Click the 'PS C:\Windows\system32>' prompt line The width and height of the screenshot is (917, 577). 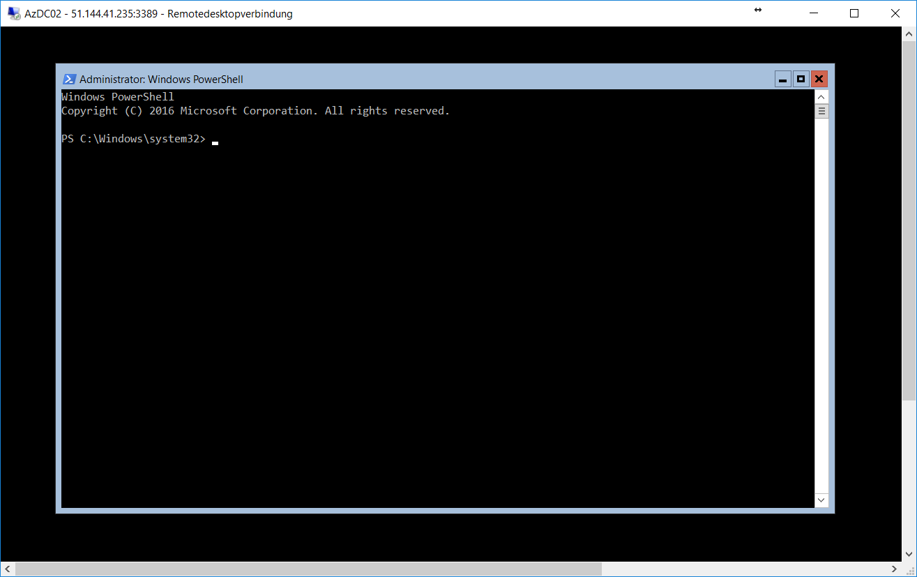coord(133,139)
